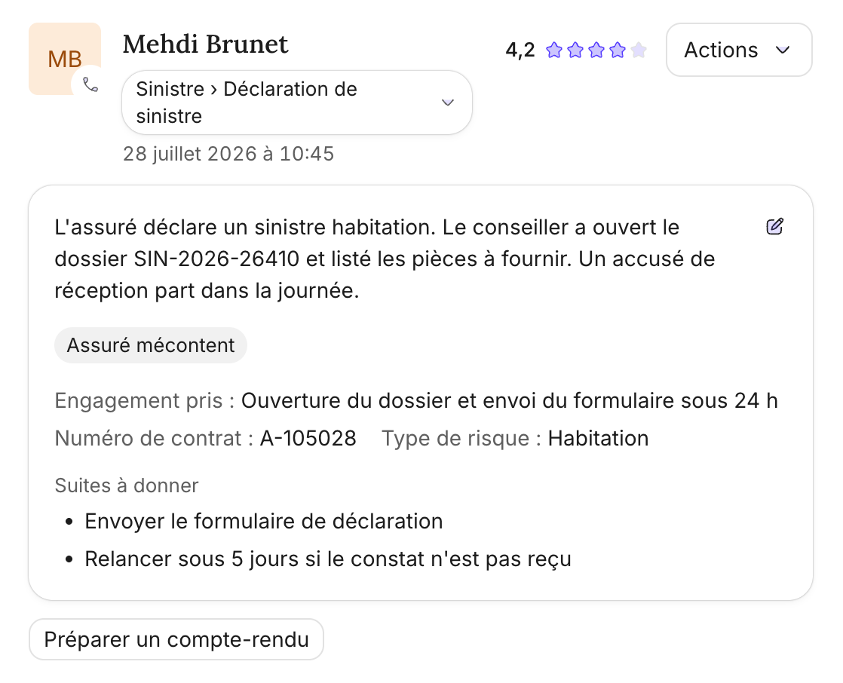Click contract number A-105028
Screen dimensions: 843x683
308,439
